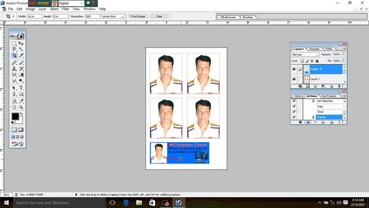
Task: Select the Eyedropper tool
Action: point(21,101)
